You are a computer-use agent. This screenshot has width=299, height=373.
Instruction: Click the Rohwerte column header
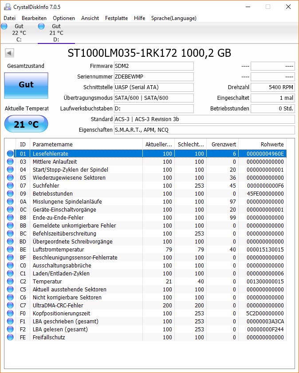click(262, 145)
